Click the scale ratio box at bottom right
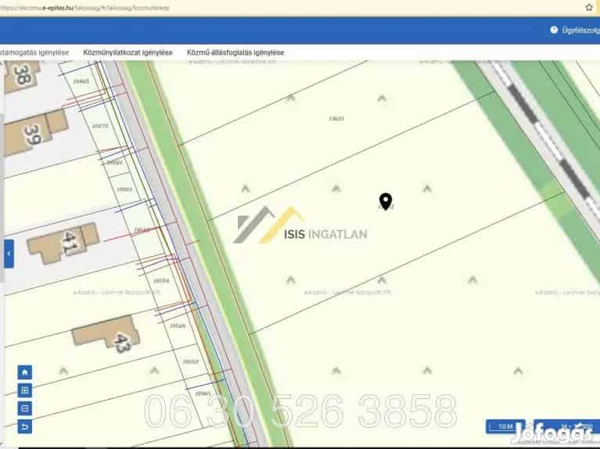600x449 pixels. pyautogui.click(x=566, y=426)
